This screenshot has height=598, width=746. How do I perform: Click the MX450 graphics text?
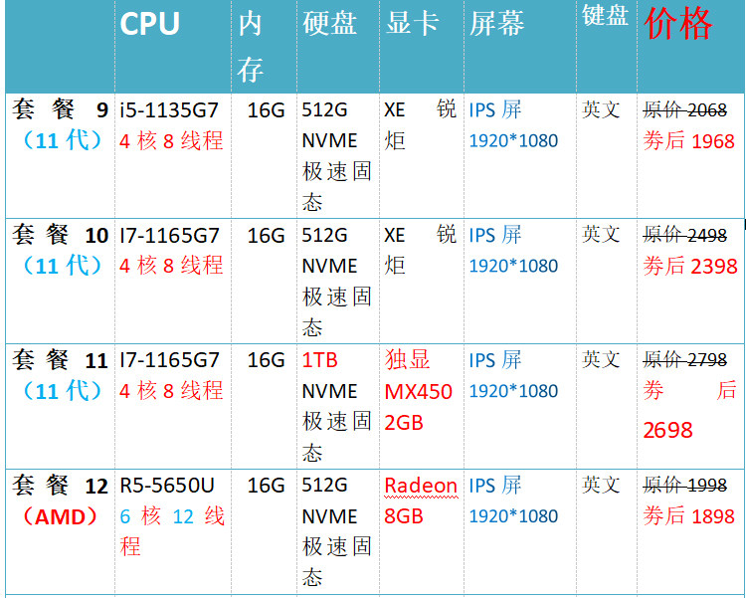pos(418,391)
